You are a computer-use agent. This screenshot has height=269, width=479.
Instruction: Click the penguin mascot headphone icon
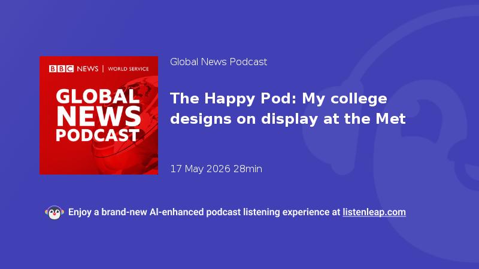click(x=54, y=213)
